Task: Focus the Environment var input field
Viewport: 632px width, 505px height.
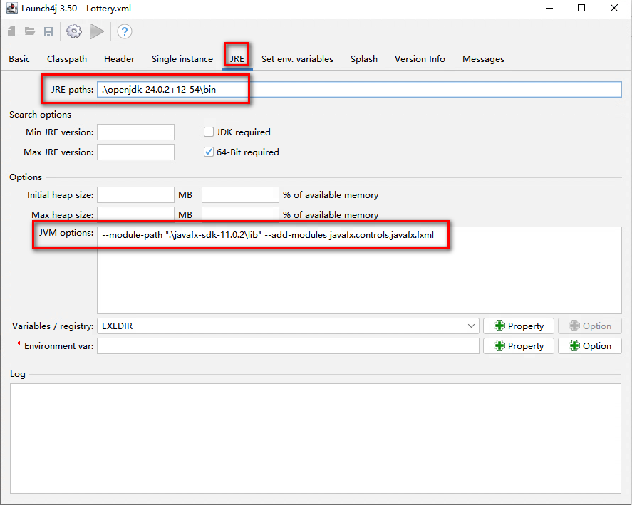Action: [288, 345]
